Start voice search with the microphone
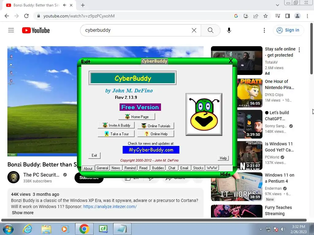Screen dimensions: 314x235 click(229, 30)
